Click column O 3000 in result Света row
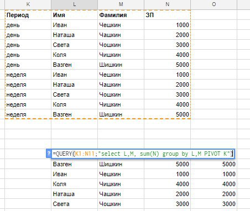This screenshot has height=211, width=250. 214,204
